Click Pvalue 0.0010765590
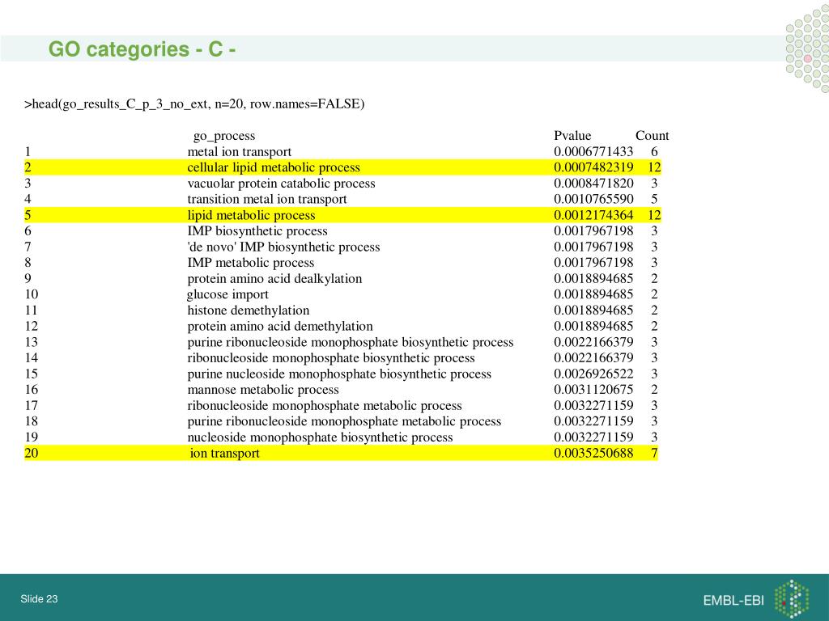The width and height of the screenshot is (829, 621). [593, 199]
